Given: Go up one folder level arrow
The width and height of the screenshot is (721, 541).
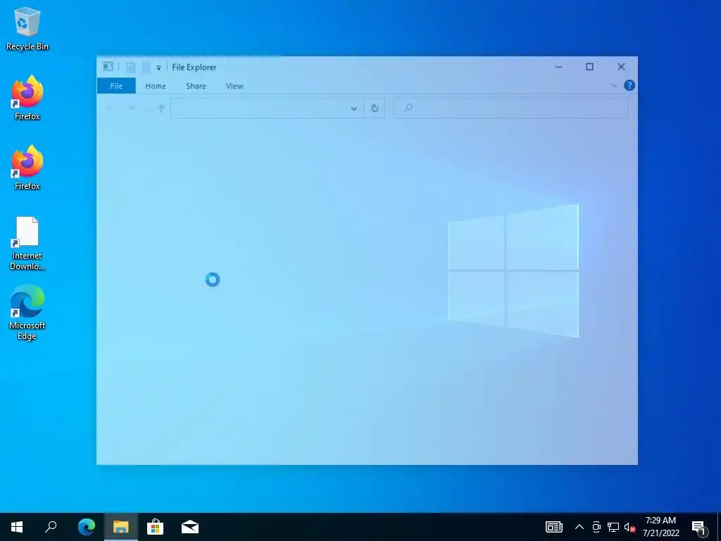Looking at the screenshot, I should point(161,108).
